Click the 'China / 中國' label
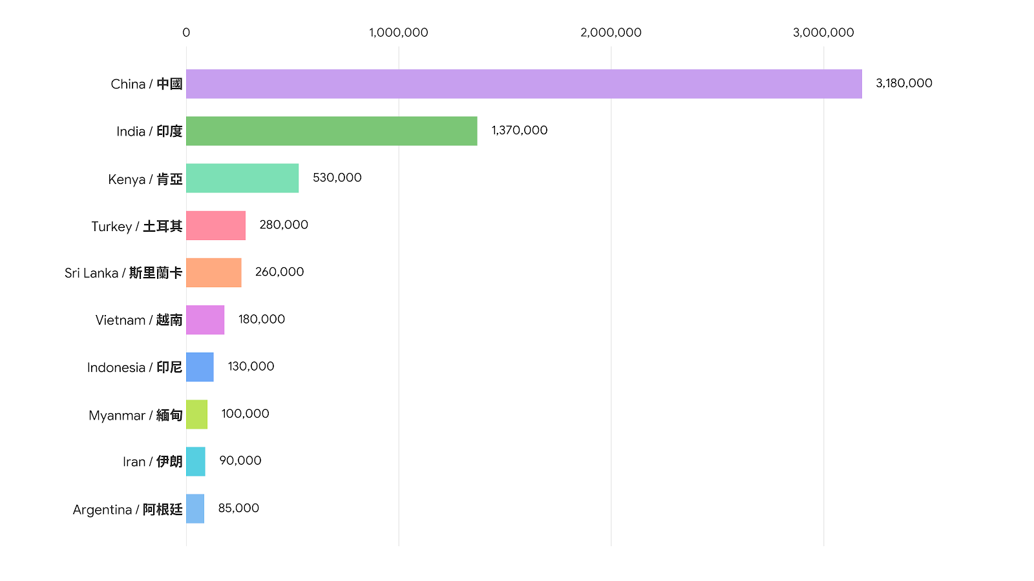The width and height of the screenshot is (1034, 581). 147,84
